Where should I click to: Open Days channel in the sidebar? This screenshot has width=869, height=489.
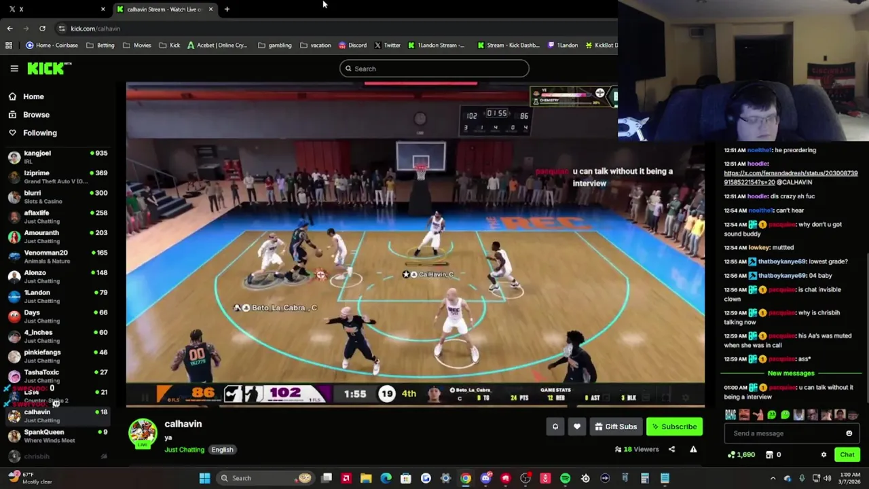pyautogui.click(x=58, y=316)
